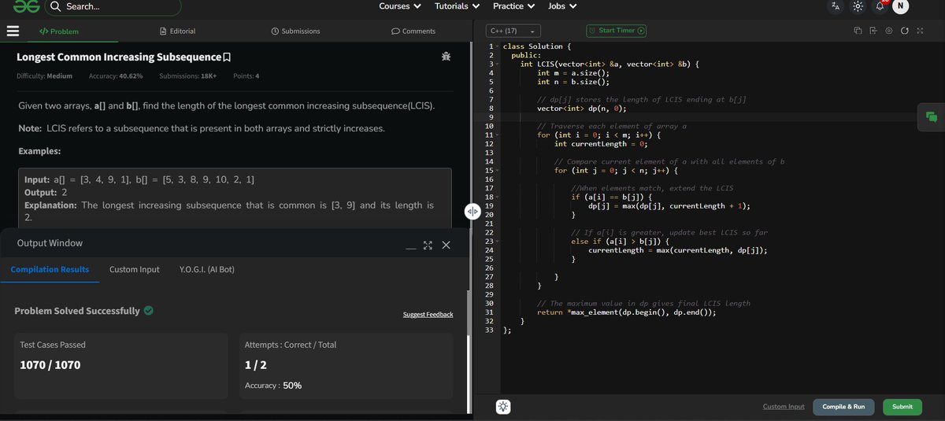The width and height of the screenshot is (945, 421).
Task: Collapse code fold at line 1 class Solution
Action: click(x=497, y=46)
